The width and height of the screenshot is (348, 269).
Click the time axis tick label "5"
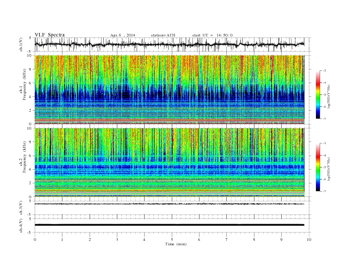172,240
